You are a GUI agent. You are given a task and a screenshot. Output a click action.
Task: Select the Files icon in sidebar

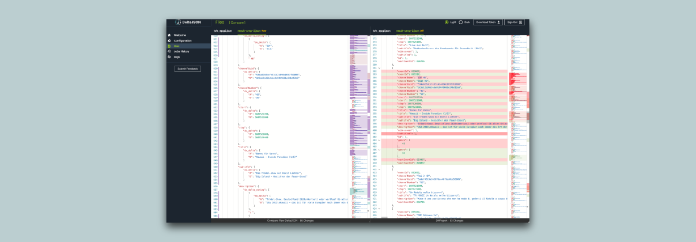[169, 46]
